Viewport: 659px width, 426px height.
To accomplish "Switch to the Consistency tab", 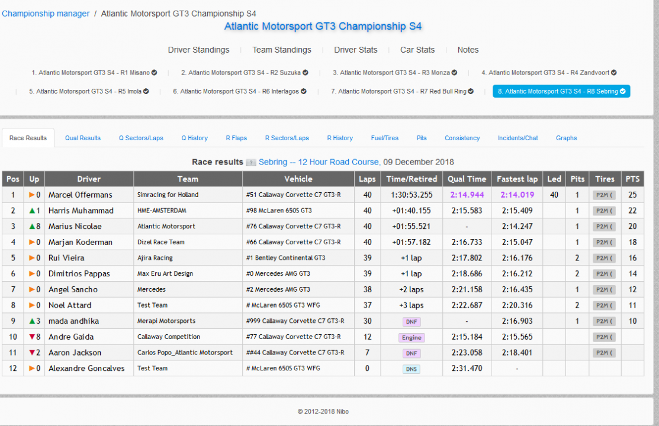I will 462,138.
